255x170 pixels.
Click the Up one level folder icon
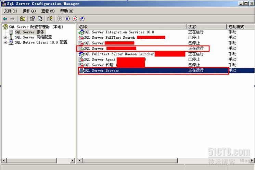click(x=23, y=19)
